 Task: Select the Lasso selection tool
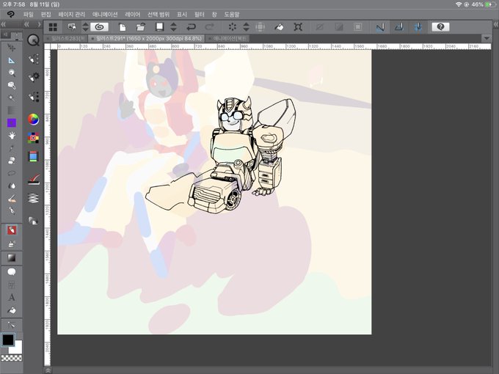coord(12,173)
